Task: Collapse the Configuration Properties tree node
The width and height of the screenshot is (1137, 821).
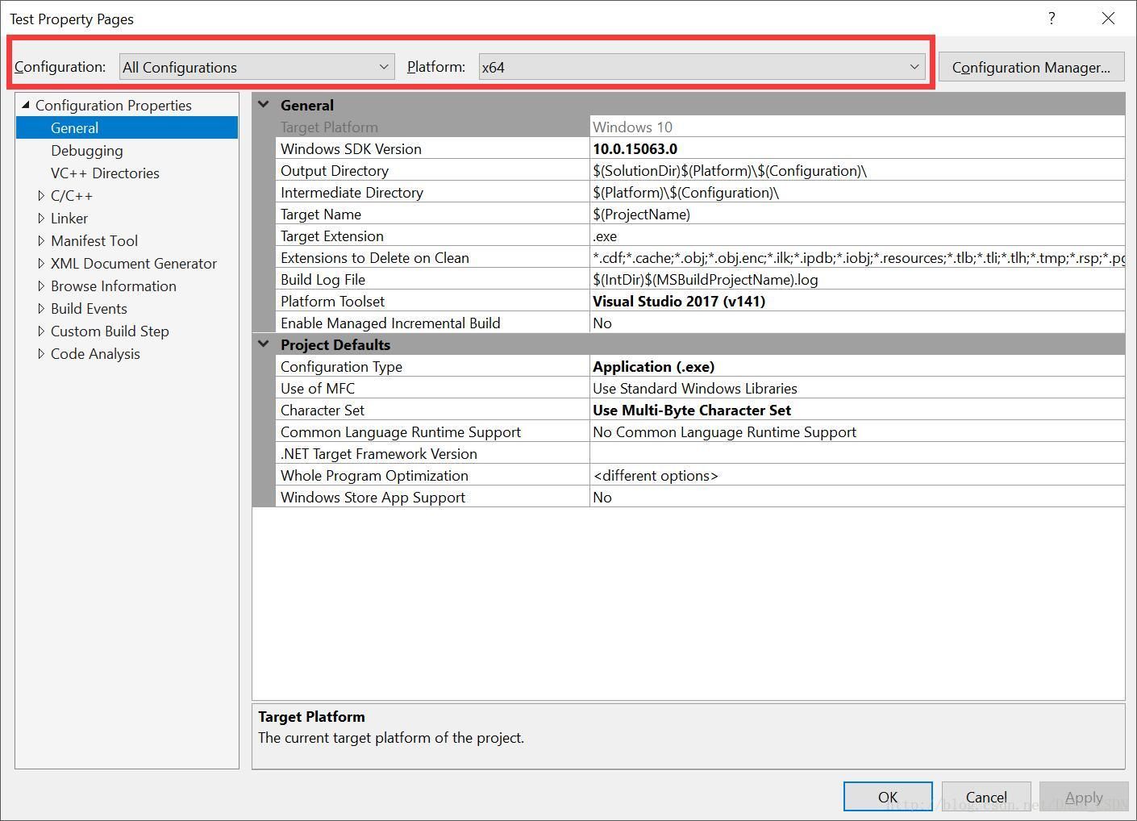Action: (26, 105)
